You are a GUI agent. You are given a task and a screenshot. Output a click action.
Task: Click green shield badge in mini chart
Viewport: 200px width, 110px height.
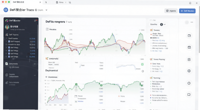pos(142,64)
